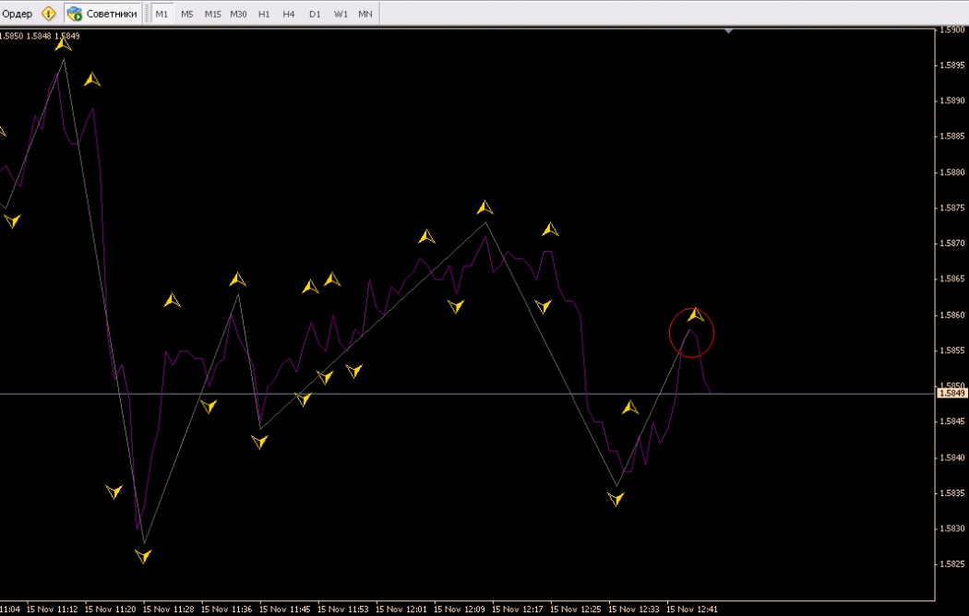Image resolution: width=969 pixels, height=616 pixels.
Task: Click the gray chart shift triangle marker
Action: 729,31
